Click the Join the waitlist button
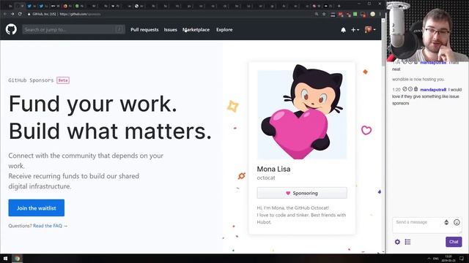Image resolution: width=469 pixels, height=263 pixels. (36, 207)
